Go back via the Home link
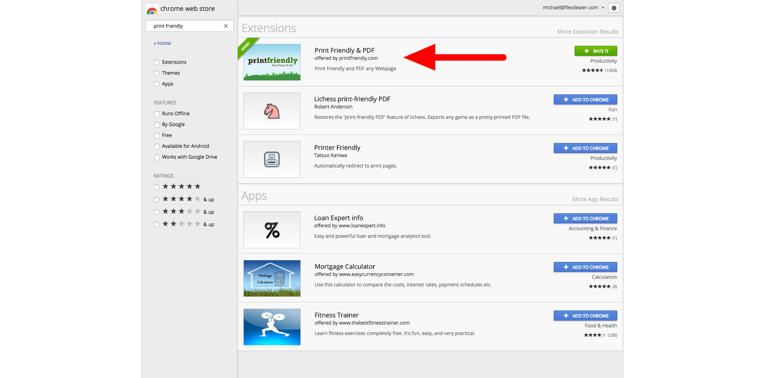Image resolution: width=765 pixels, height=378 pixels. tap(162, 43)
